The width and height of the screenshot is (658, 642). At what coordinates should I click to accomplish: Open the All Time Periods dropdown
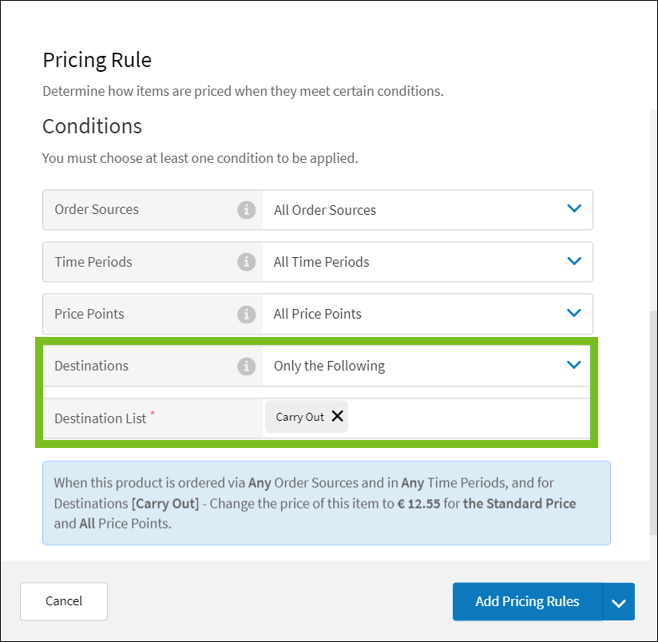[x=427, y=261]
